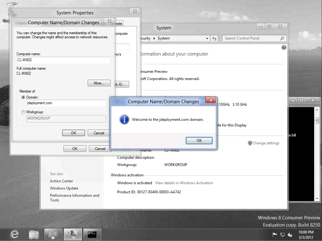The width and height of the screenshot is (322, 241).
Task: Close the System control panel window
Action: (x=280, y=26)
